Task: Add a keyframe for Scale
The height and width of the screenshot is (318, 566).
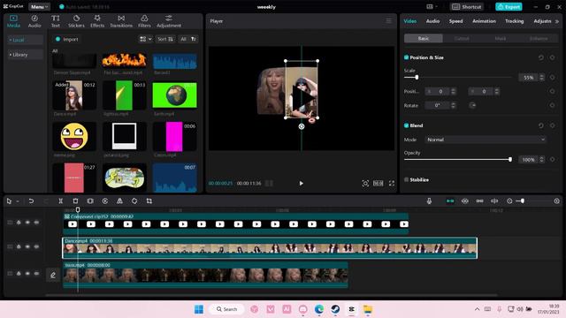Action: coord(552,77)
